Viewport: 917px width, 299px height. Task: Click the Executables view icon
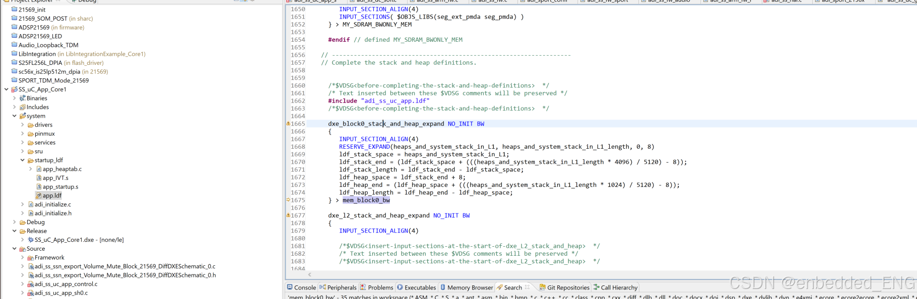point(400,287)
